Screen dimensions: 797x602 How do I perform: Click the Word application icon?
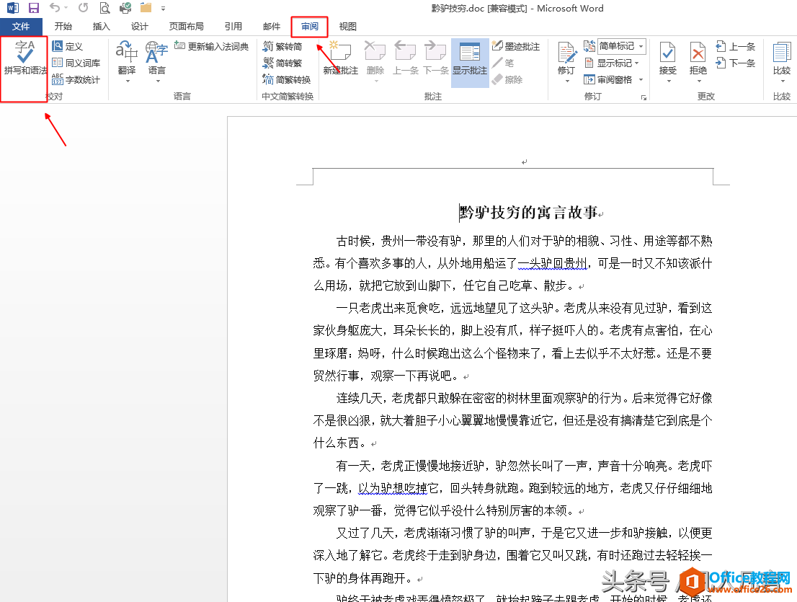click(13, 8)
